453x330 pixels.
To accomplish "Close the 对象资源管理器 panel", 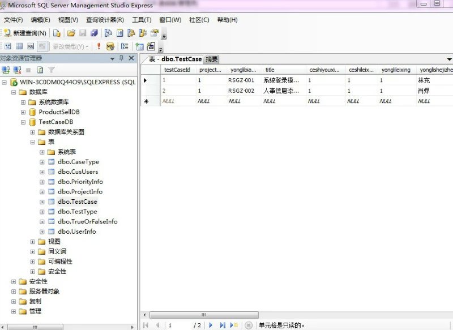I will tap(131, 58).
